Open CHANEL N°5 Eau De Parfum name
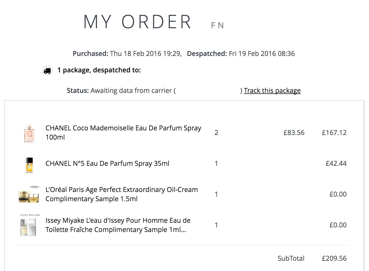Screen dimensions: 369x271 pos(107,163)
